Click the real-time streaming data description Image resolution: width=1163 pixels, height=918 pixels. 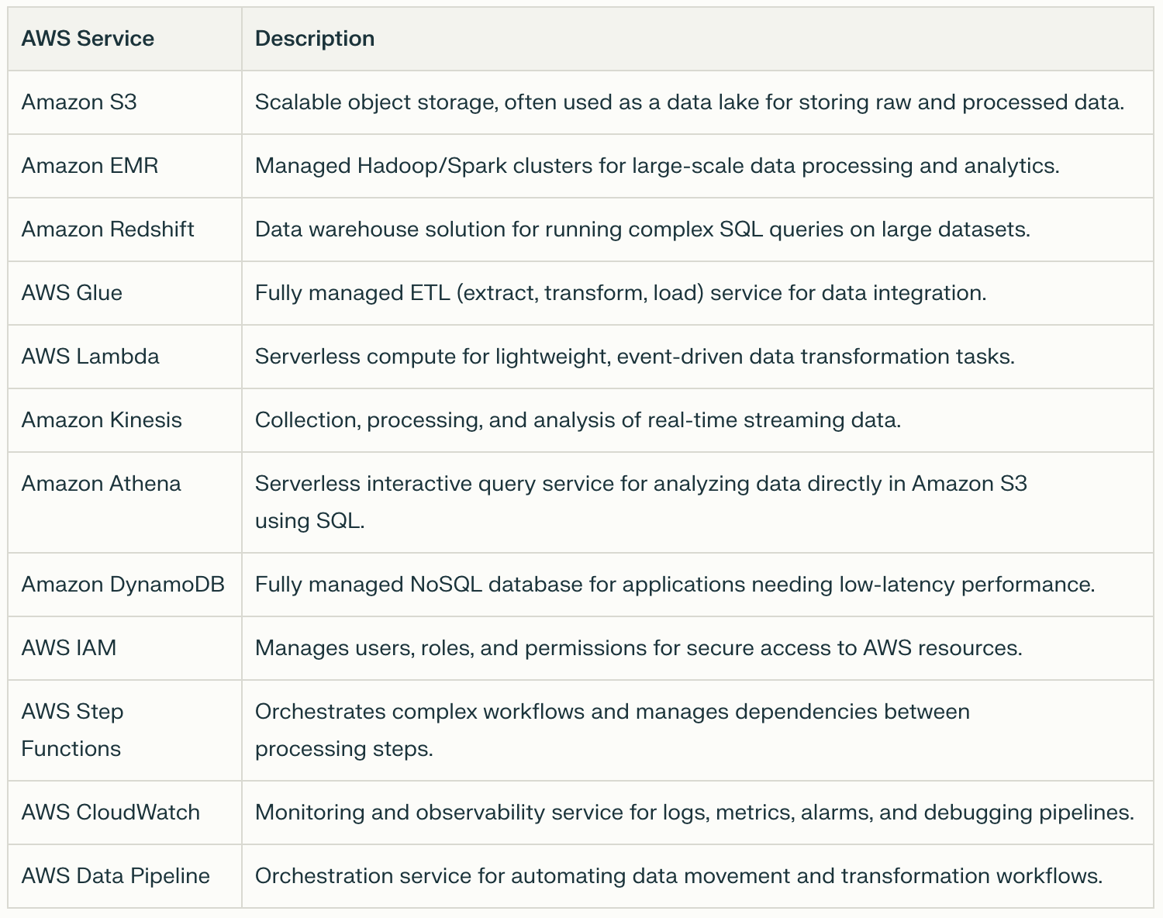click(x=578, y=420)
